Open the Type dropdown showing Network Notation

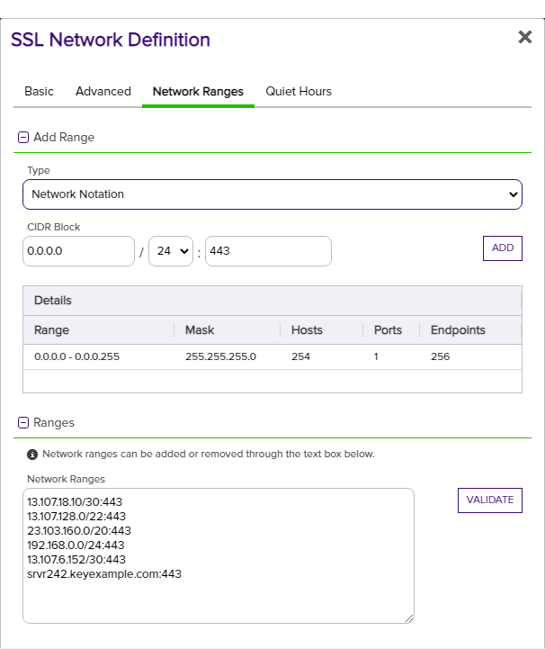[272, 194]
